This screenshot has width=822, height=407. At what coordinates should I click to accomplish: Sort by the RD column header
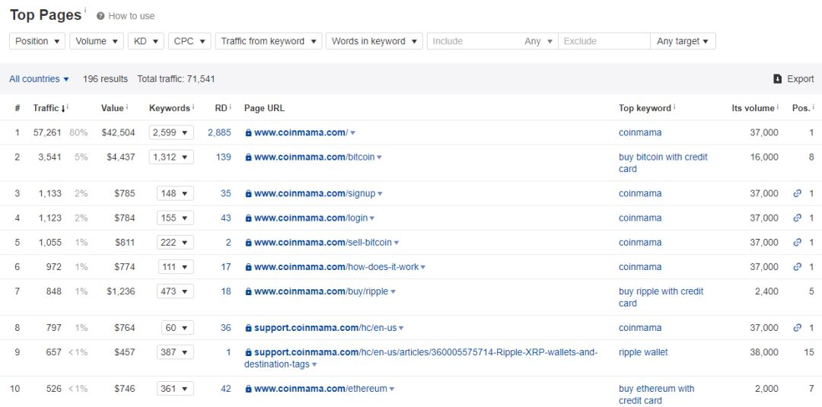click(223, 108)
